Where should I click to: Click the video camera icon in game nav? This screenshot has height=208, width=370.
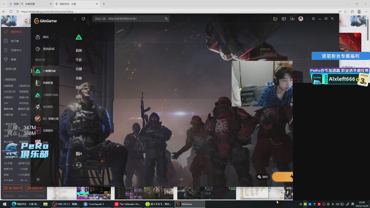click(x=79, y=154)
